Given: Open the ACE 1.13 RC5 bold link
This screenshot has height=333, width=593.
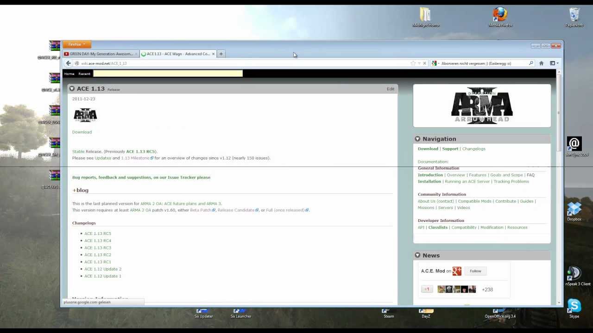Looking at the screenshot, I should tap(141, 152).
